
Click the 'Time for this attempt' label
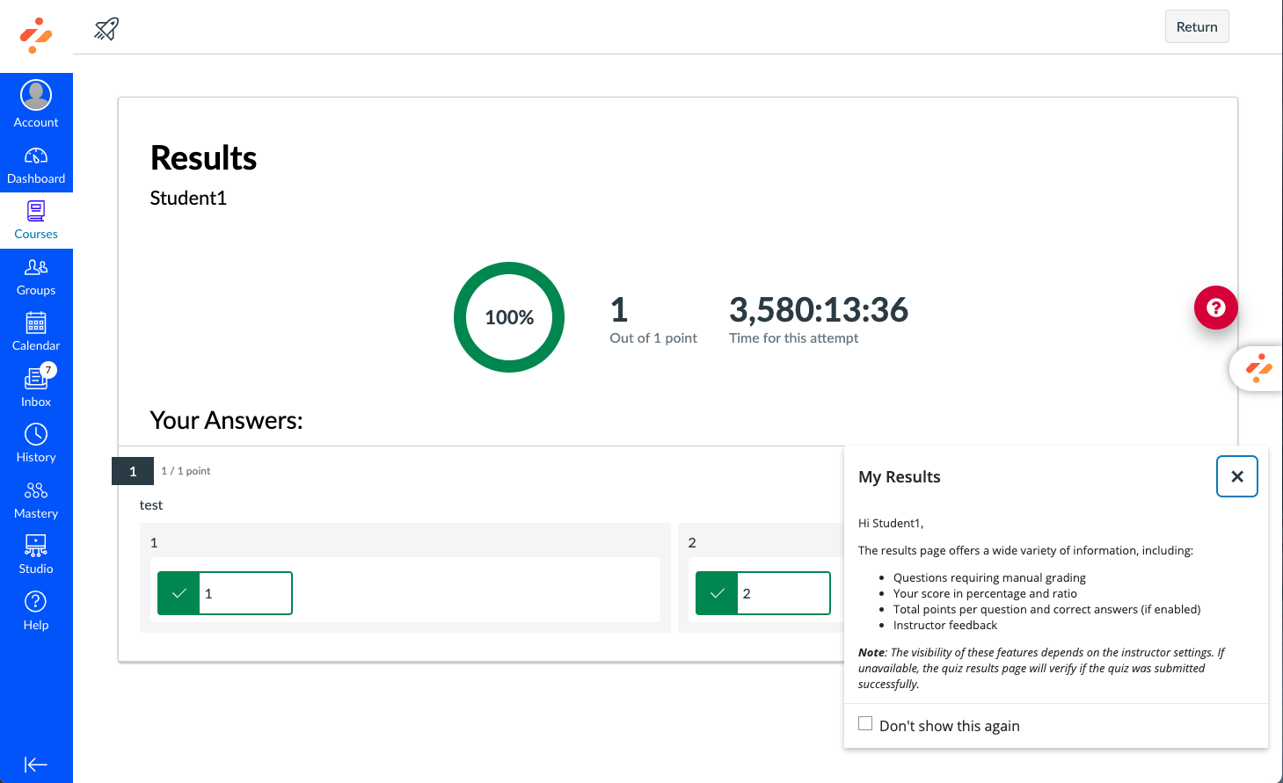[794, 338]
